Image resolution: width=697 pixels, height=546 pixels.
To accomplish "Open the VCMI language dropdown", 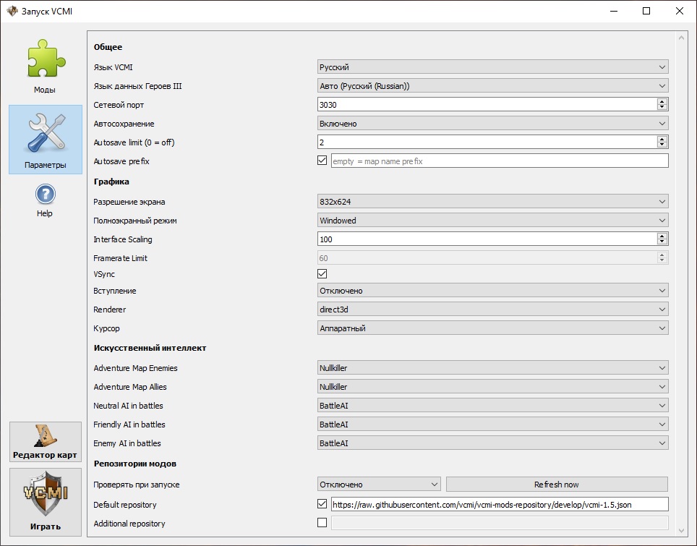I will [492, 67].
